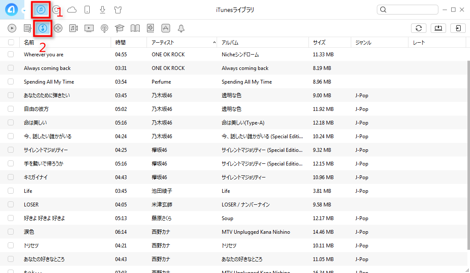
Task: Select the audiobooks speaker-book icon
Action: coord(150,28)
